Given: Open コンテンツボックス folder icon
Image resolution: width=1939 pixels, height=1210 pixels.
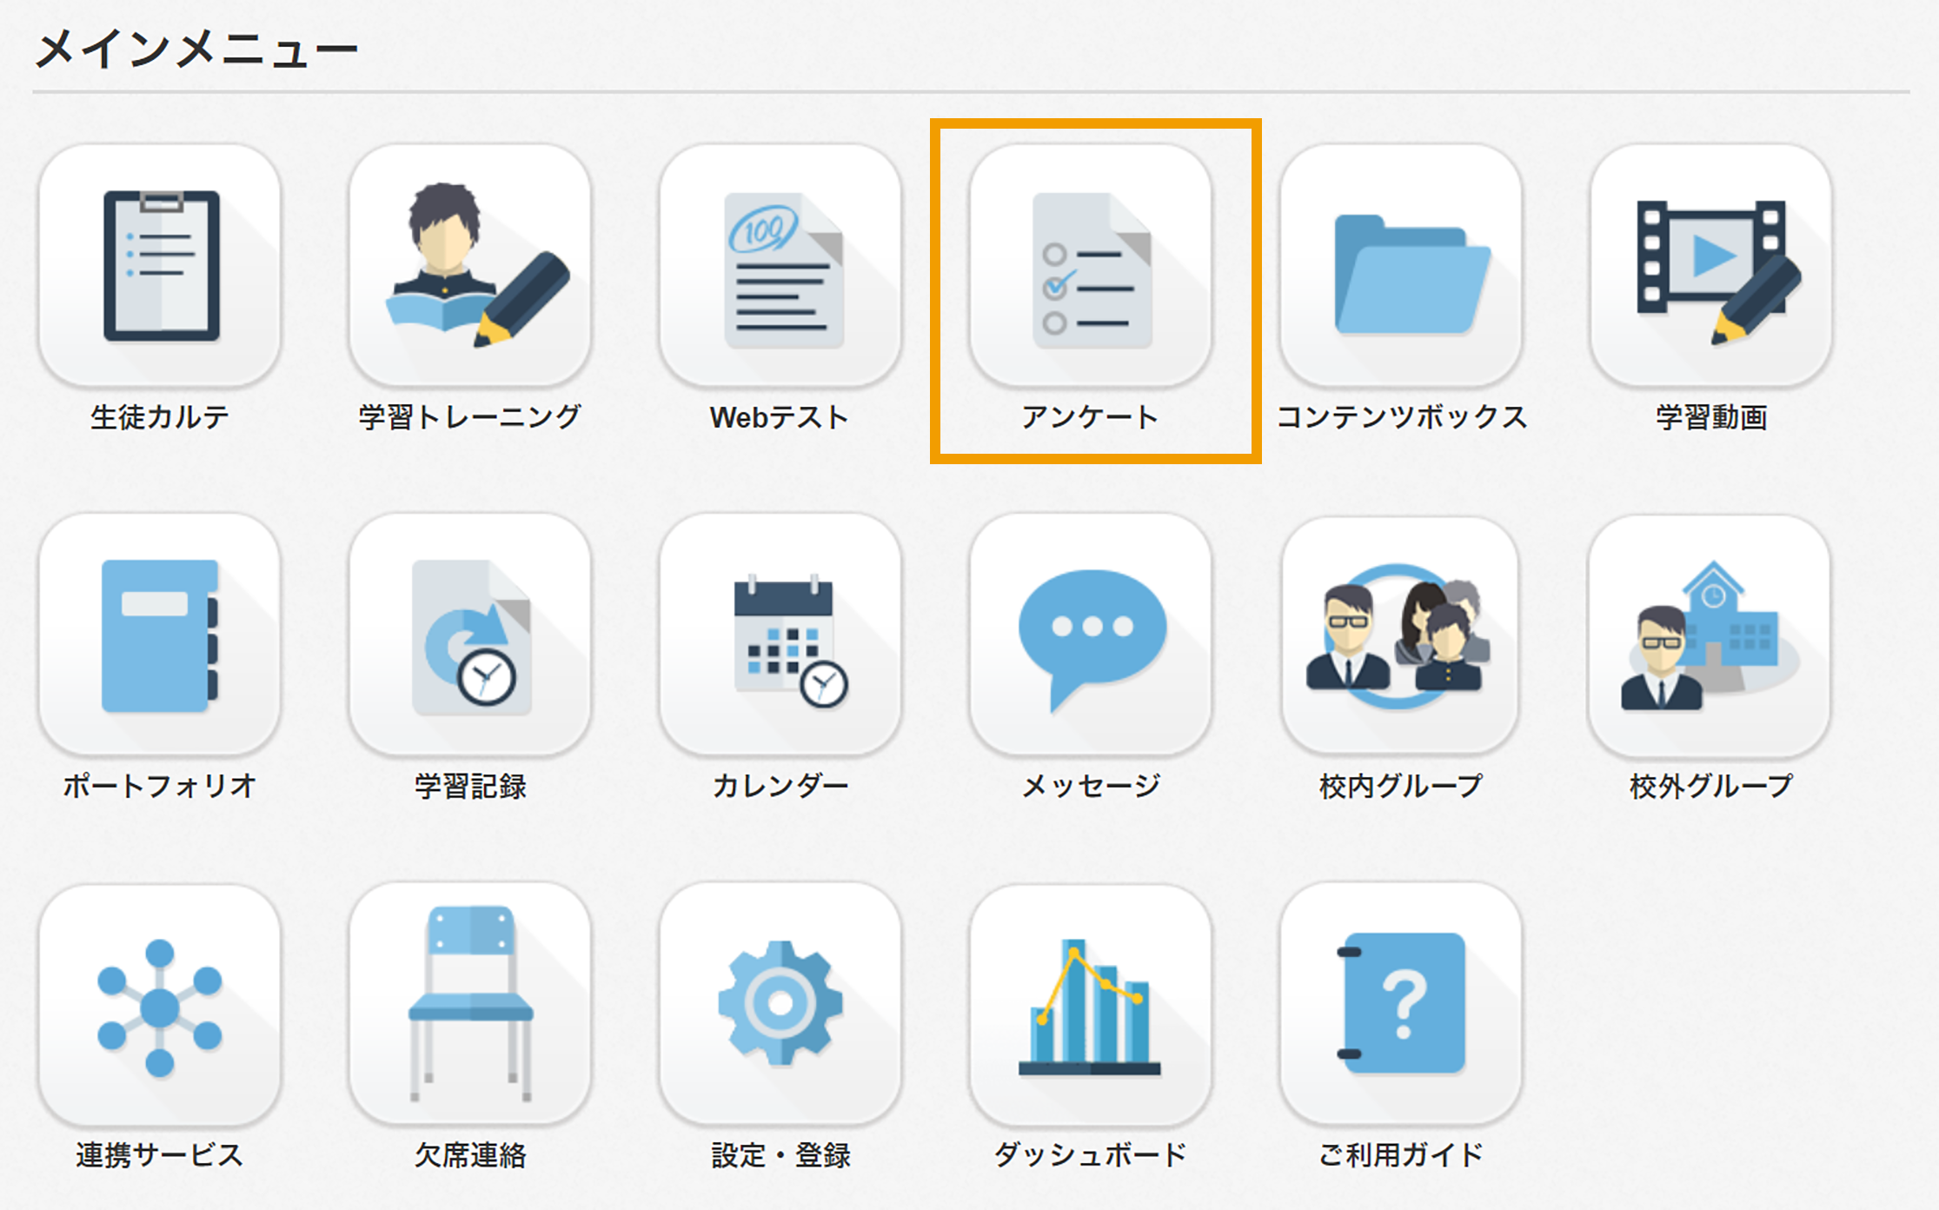Looking at the screenshot, I should coord(1401,265).
